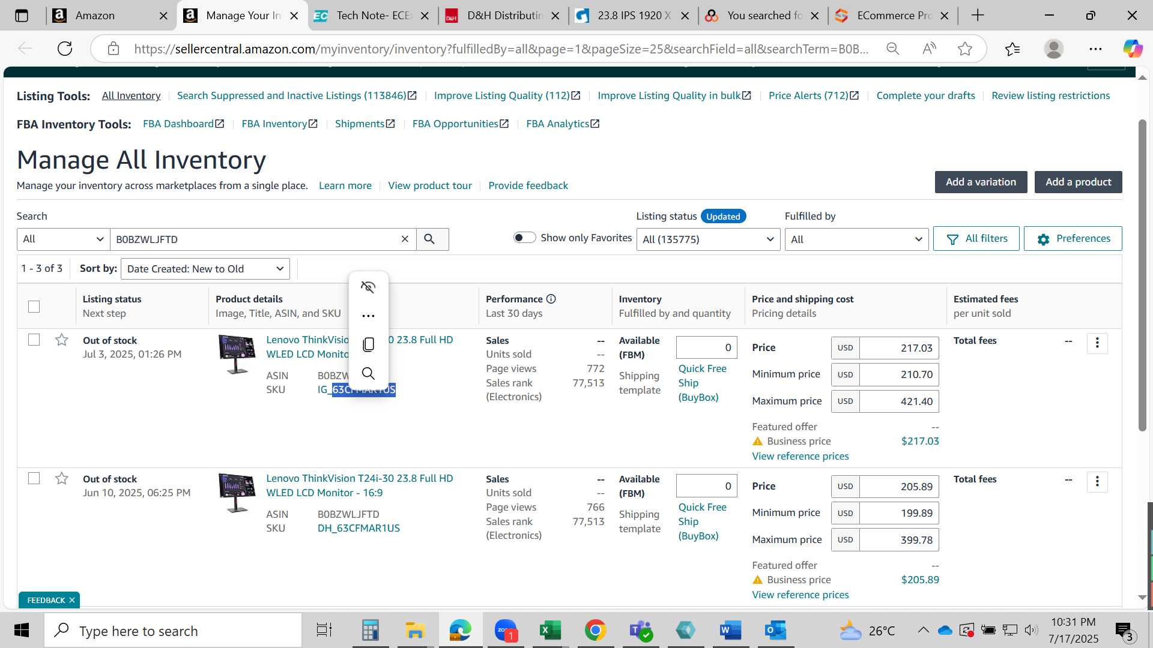Open browser profile avatar
Screen dimensions: 1153x648
click(x=1054, y=49)
